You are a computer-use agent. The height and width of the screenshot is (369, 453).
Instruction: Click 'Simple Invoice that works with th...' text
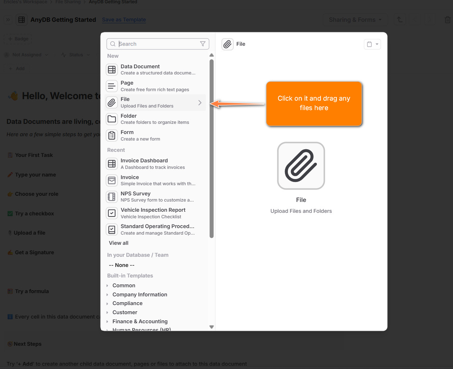coord(158,184)
